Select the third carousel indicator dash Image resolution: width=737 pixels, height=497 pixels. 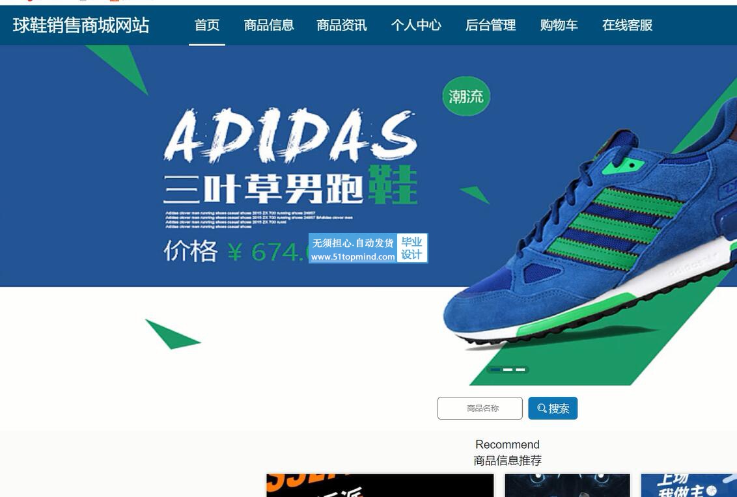coord(520,369)
